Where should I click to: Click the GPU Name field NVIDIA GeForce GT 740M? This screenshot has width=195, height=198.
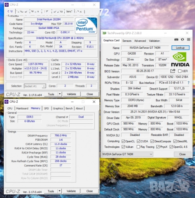click(x=145, y=48)
